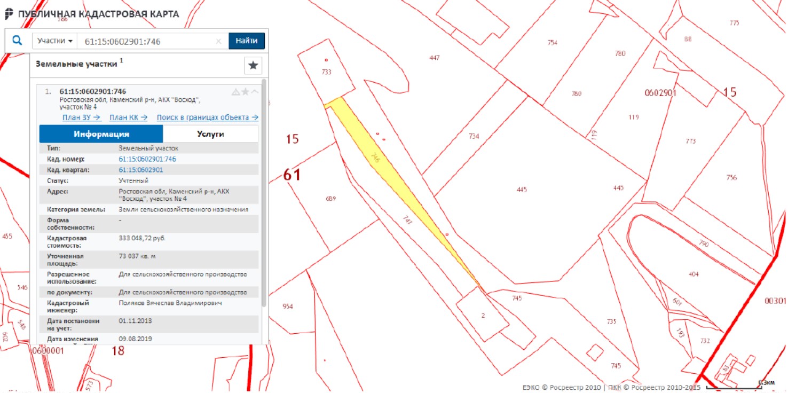Click Поиск в границах объекта link

click(207, 118)
